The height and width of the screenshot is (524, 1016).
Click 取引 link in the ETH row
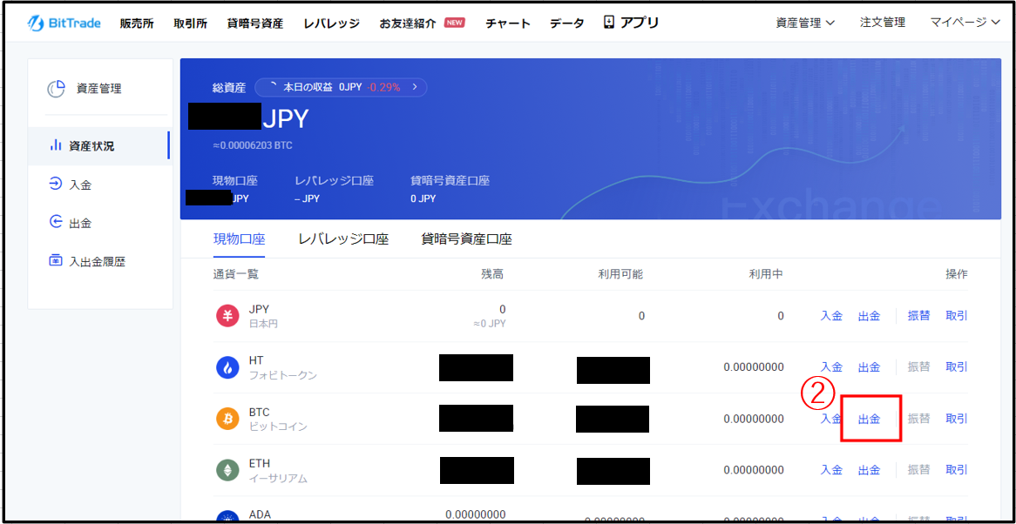[x=957, y=470]
